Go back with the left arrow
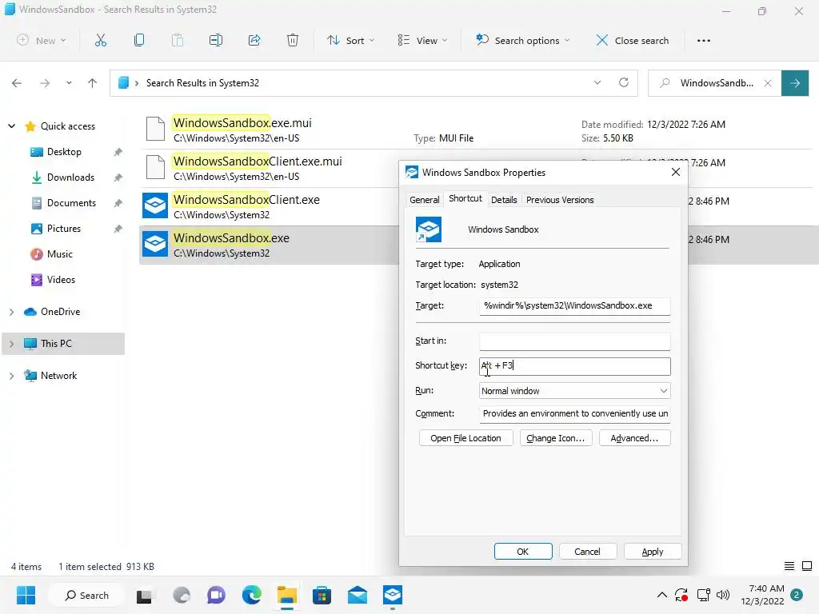The image size is (819, 614). (x=17, y=83)
